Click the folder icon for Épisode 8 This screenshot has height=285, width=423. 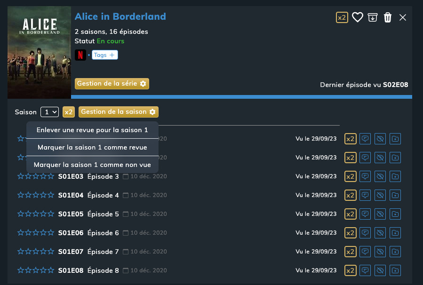click(x=395, y=270)
